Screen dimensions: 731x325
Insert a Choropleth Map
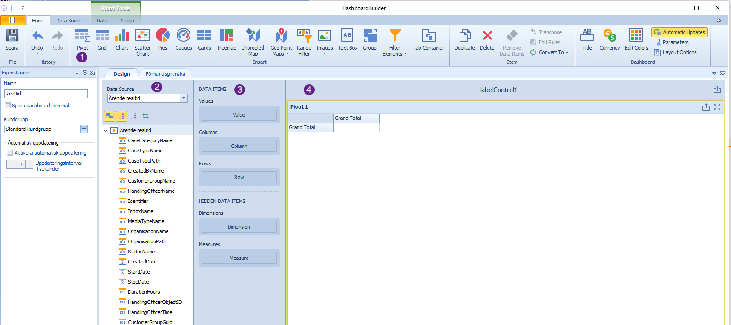[x=253, y=42]
